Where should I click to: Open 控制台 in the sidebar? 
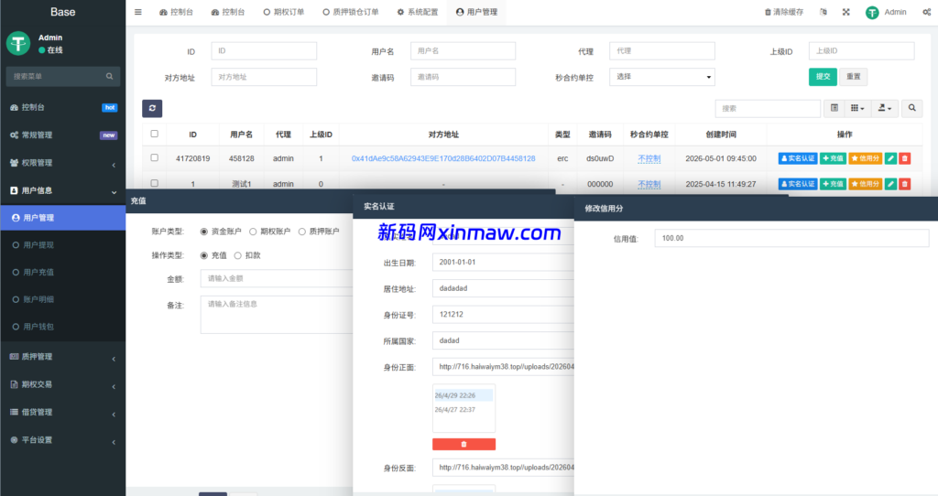coord(63,108)
